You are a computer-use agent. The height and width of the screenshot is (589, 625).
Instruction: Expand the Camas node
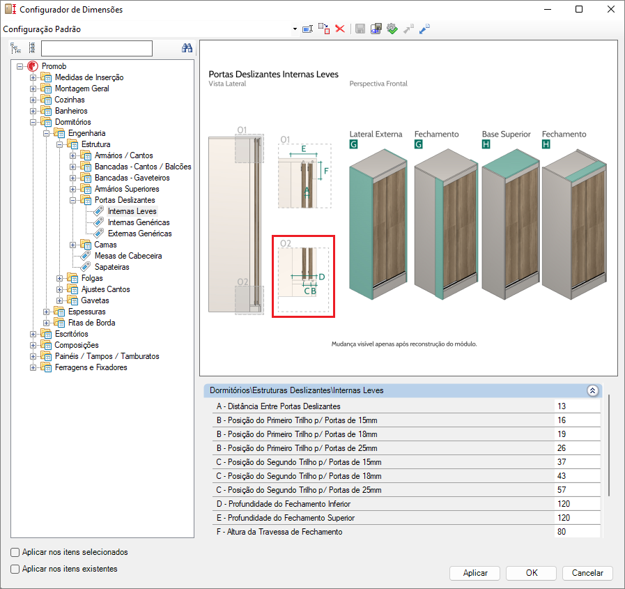click(x=72, y=245)
